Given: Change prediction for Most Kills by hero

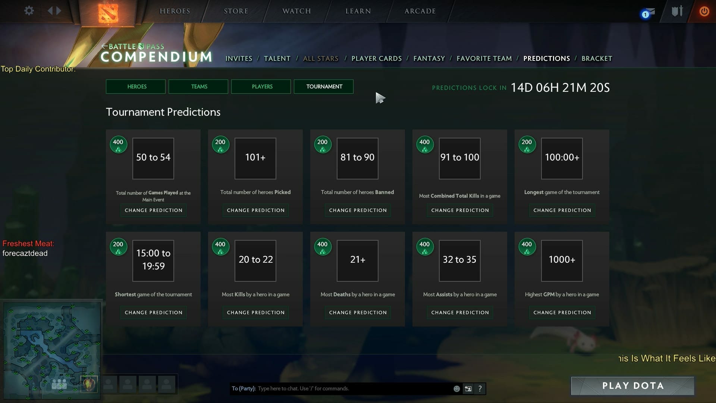Looking at the screenshot, I should (255, 313).
